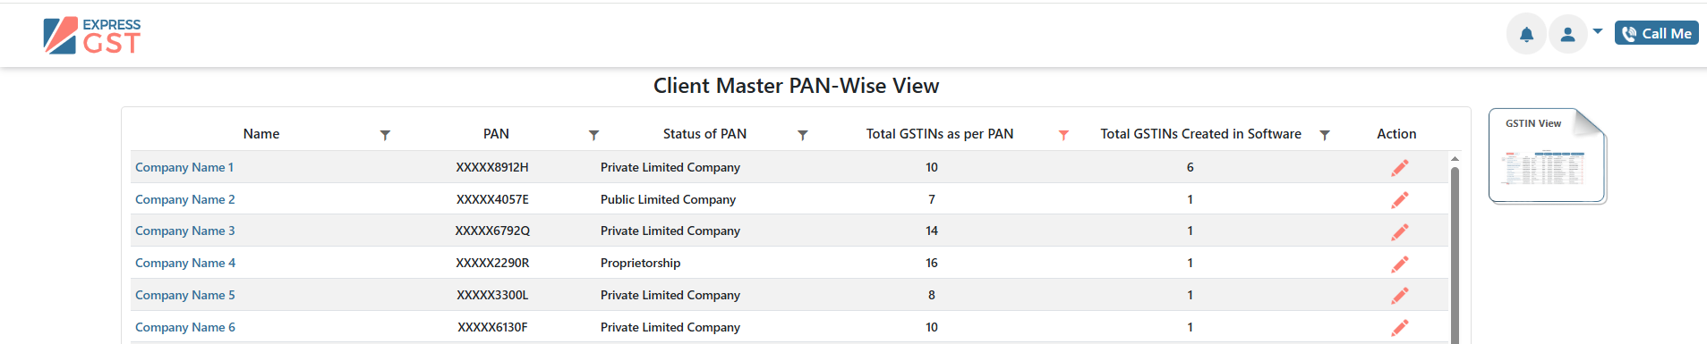Edit Company Name 5 with pencil icon

[x=1400, y=296]
